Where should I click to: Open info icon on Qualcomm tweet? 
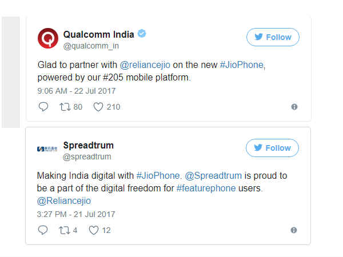294,107
